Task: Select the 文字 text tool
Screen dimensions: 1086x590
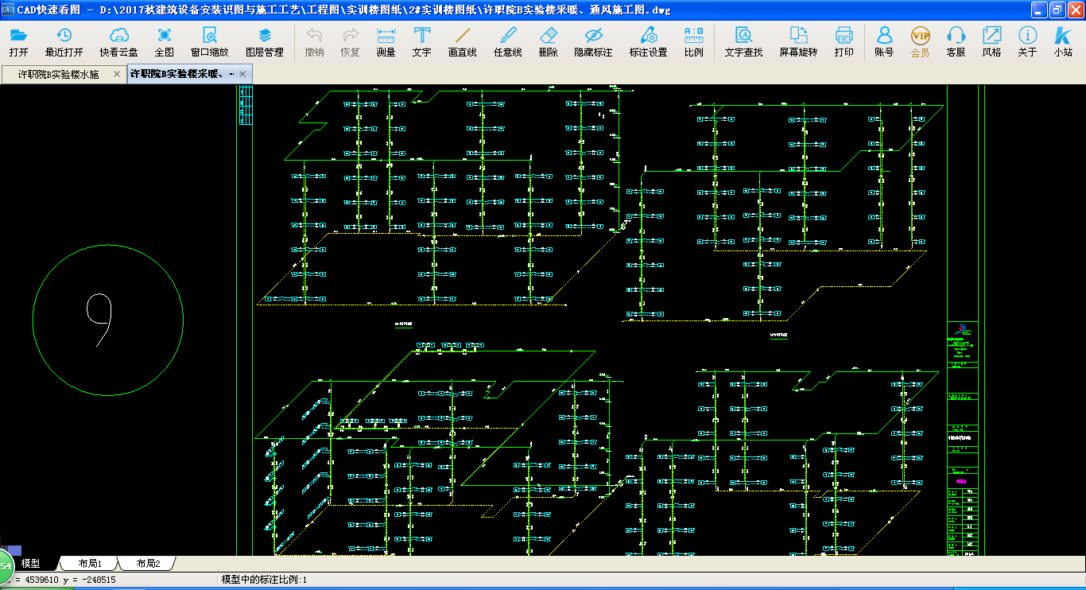Action: click(x=422, y=36)
